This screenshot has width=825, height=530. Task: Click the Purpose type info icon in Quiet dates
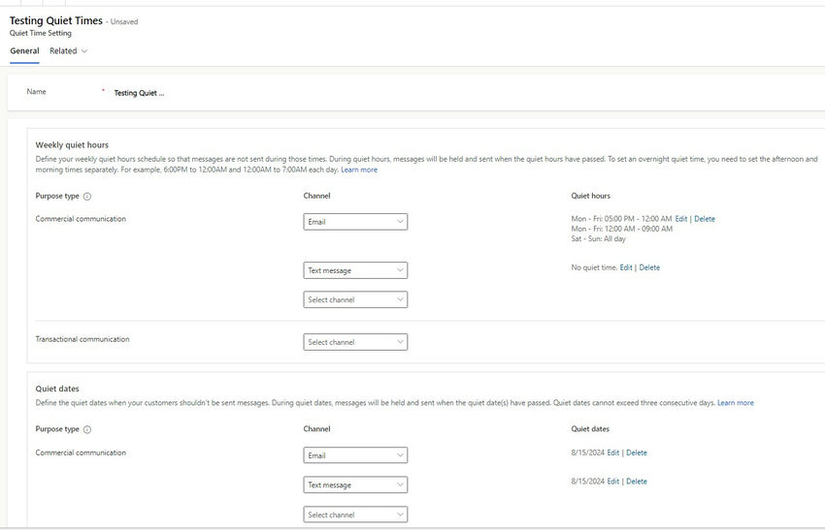[87, 429]
